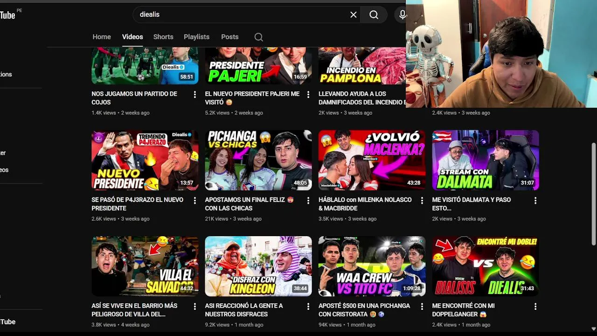Click '1.4K views • 2 weeks ago' text
The image size is (597, 336).
tap(121, 113)
